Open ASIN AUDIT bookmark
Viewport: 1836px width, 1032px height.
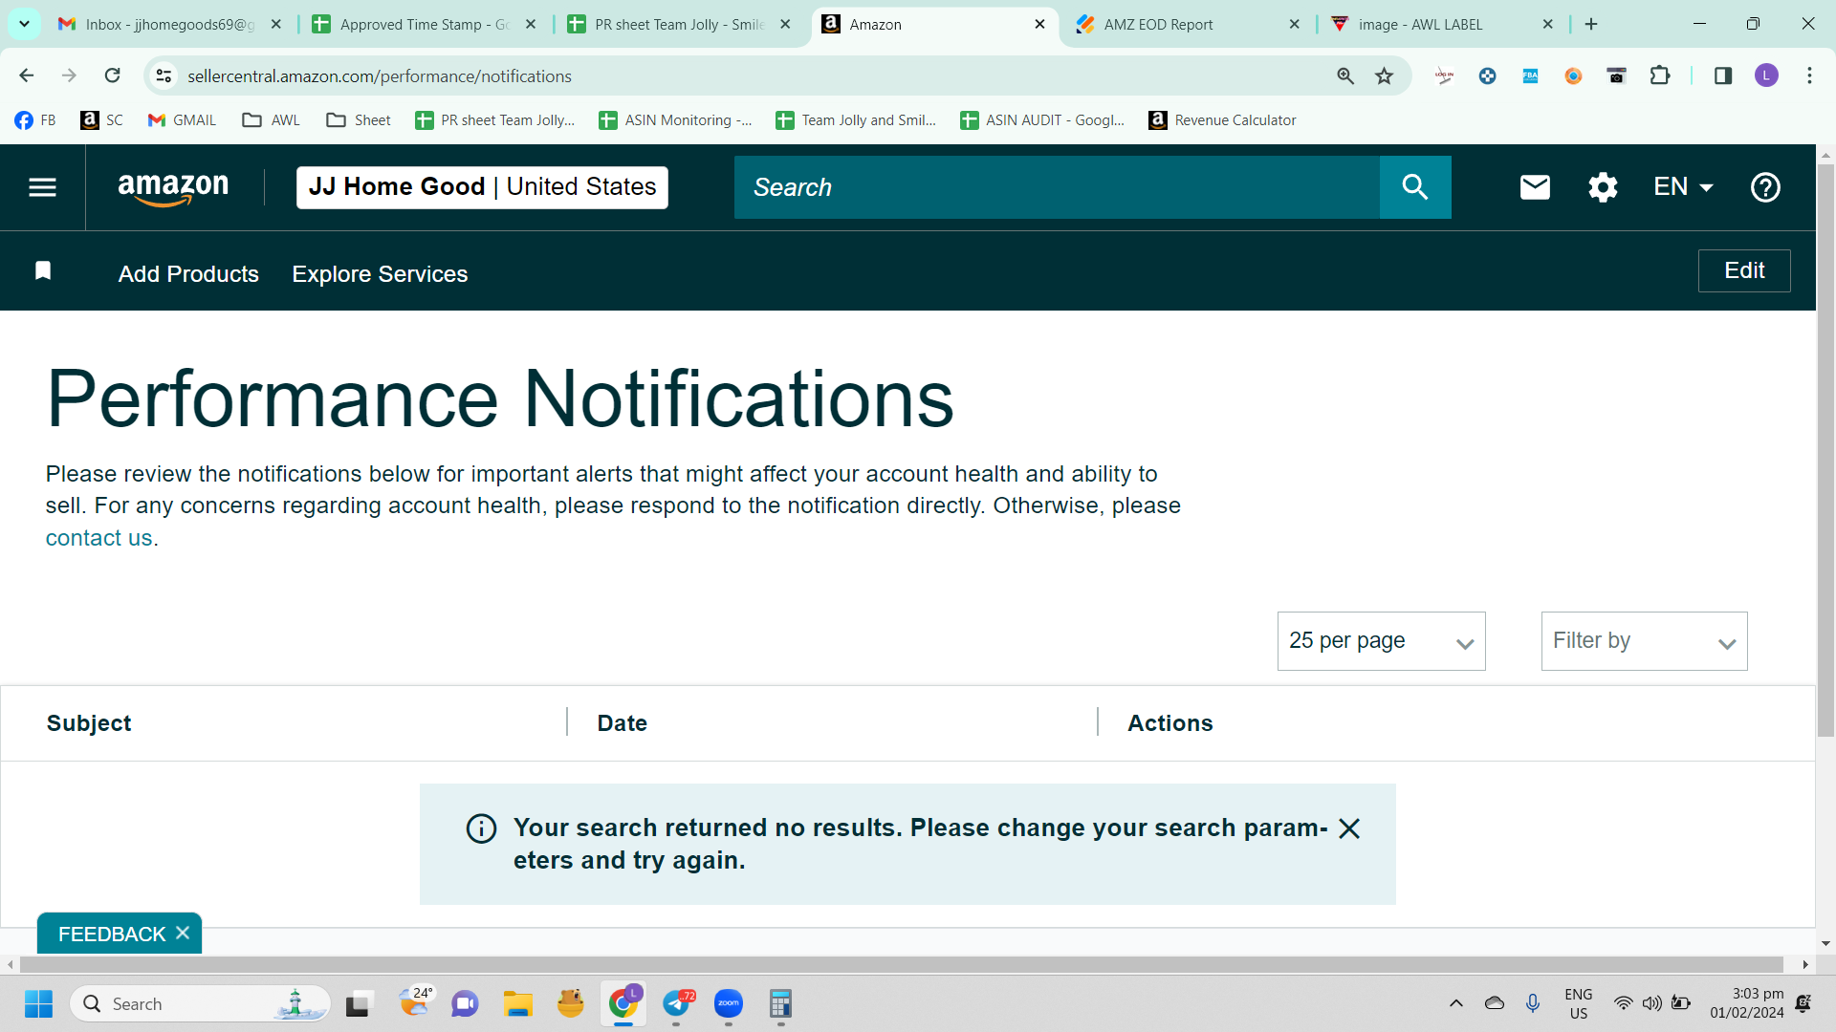[x=1042, y=120]
